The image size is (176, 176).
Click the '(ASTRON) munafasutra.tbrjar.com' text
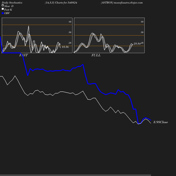[122, 3]
